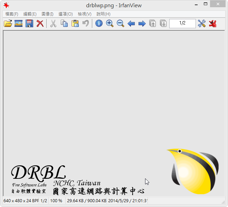Delete file with red X icon
The width and height of the screenshot is (228, 207).
pyautogui.click(x=40, y=23)
